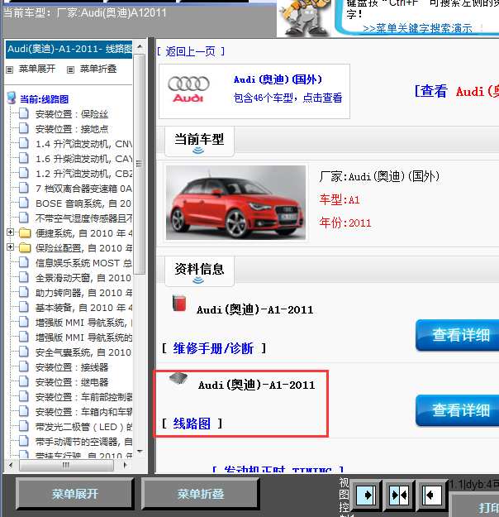The height and width of the screenshot is (517, 499).
Task: Open 安装位置：车箱内和车辆 tree item
Action: 84,411
